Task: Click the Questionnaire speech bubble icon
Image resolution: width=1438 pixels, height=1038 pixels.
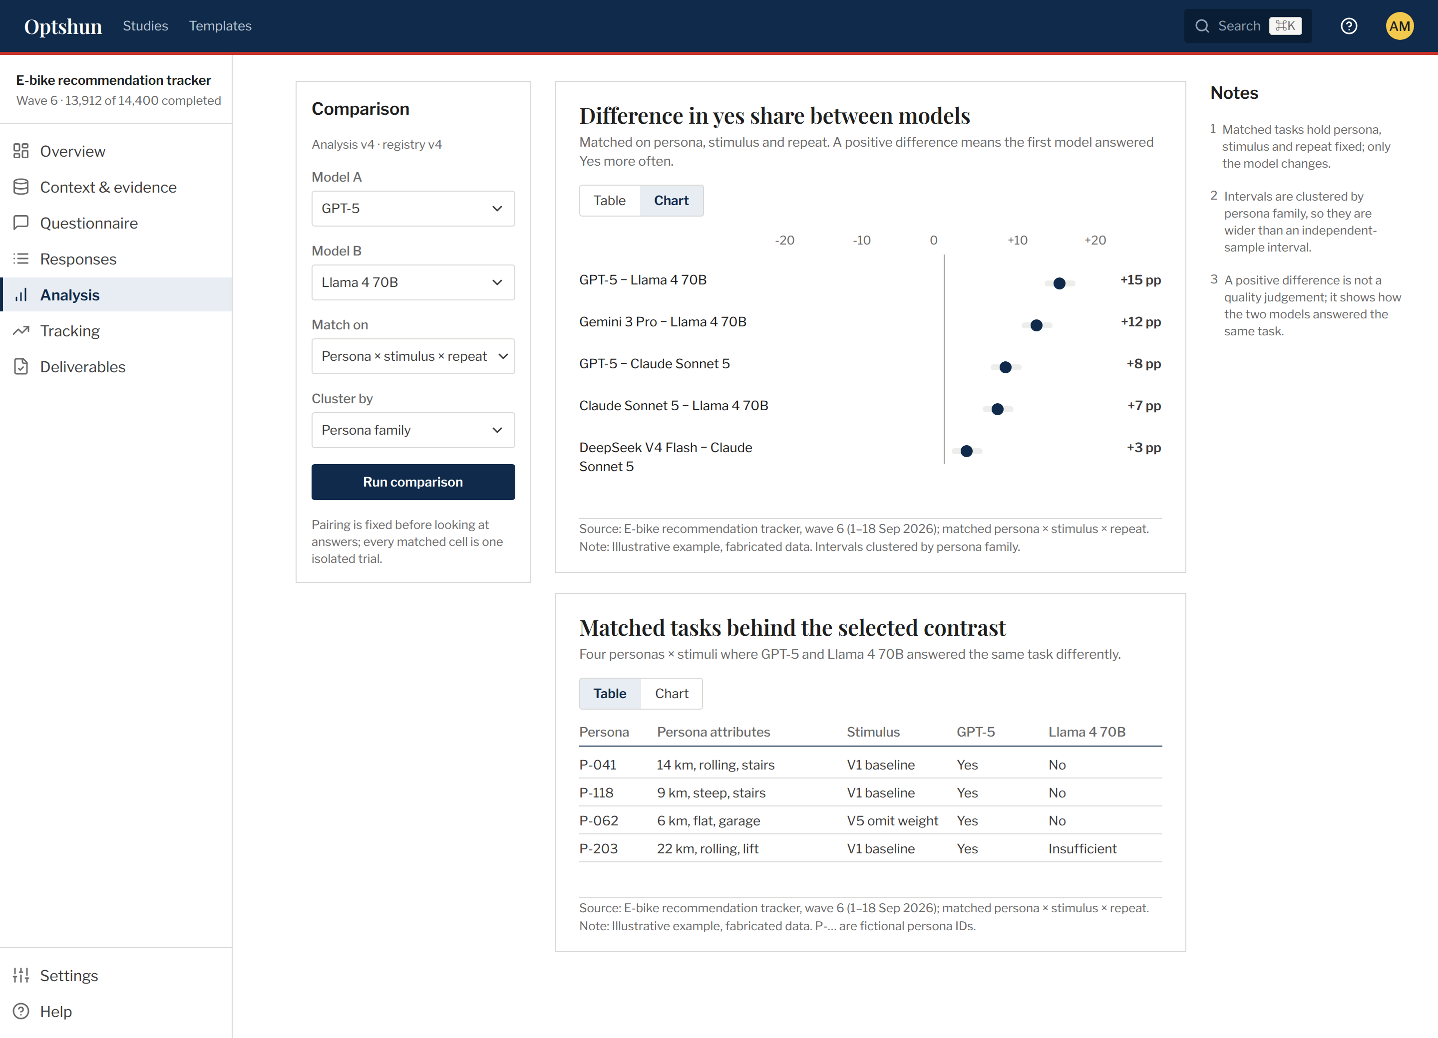Action: (21, 223)
